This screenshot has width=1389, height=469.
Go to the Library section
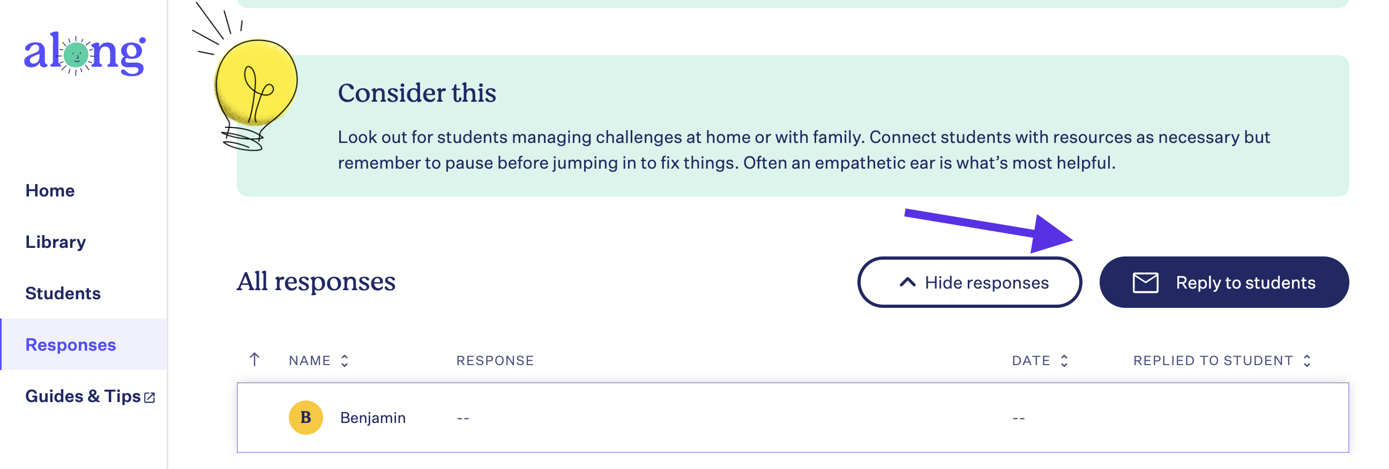[56, 243]
